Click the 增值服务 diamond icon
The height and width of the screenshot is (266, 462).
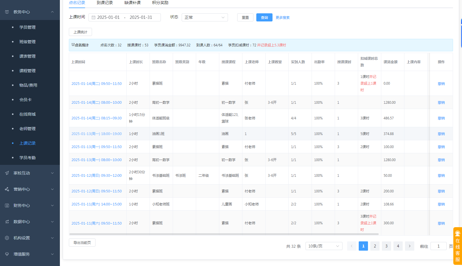pos(7,254)
